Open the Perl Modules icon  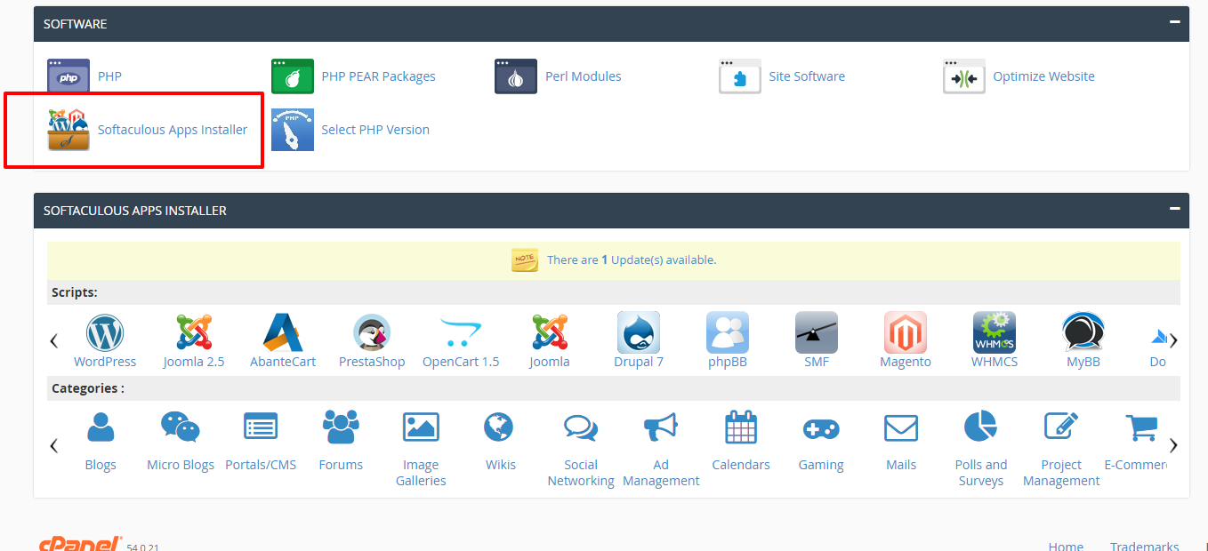pyautogui.click(x=516, y=76)
